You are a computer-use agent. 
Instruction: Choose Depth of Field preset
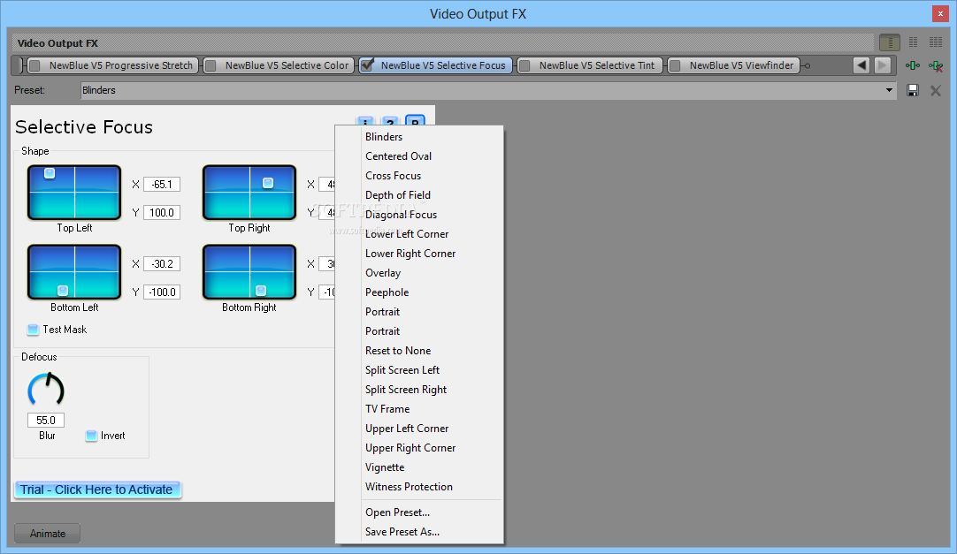point(419,195)
